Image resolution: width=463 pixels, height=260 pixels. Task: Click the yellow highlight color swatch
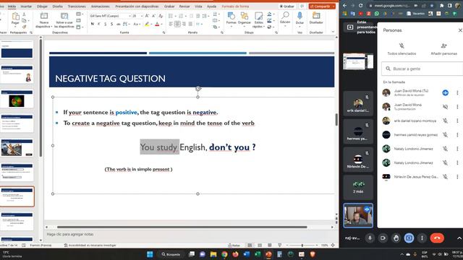click(147, 24)
